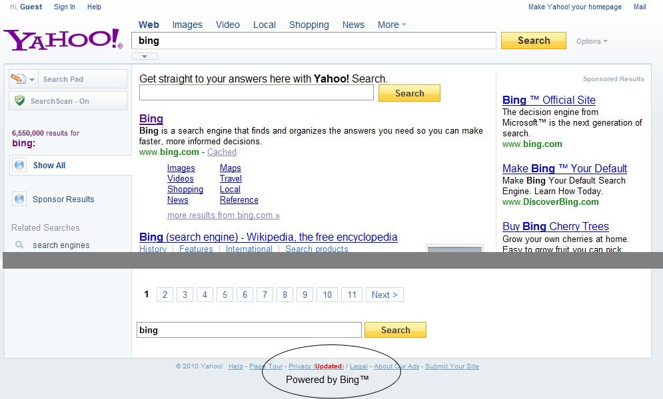This screenshot has width=663, height=399.
Task: Open the Bing Wikipedia result
Action: click(268, 237)
